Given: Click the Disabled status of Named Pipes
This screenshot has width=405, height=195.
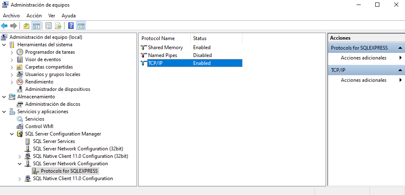Looking at the screenshot, I should coord(202,55).
